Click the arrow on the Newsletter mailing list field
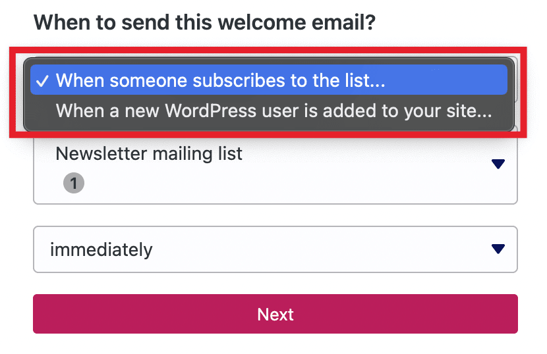 (498, 164)
